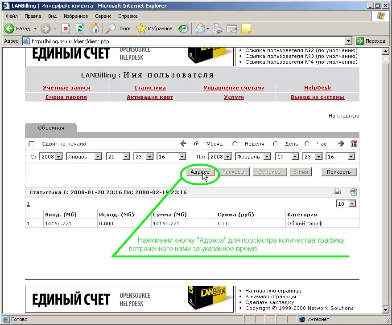Select the Час radio button
Screen dimensions: 392x325
click(x=307, y=143)
